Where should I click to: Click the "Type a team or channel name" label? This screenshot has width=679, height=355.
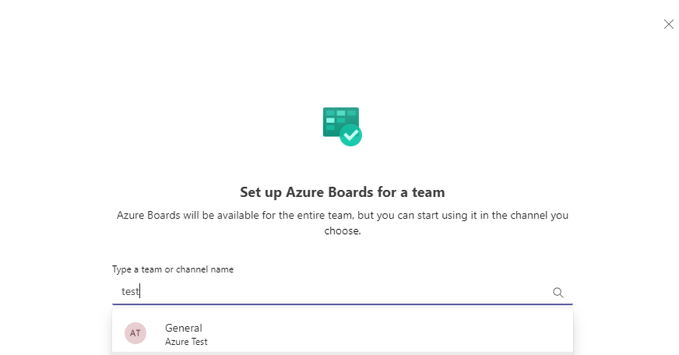[x=173, y=269]
